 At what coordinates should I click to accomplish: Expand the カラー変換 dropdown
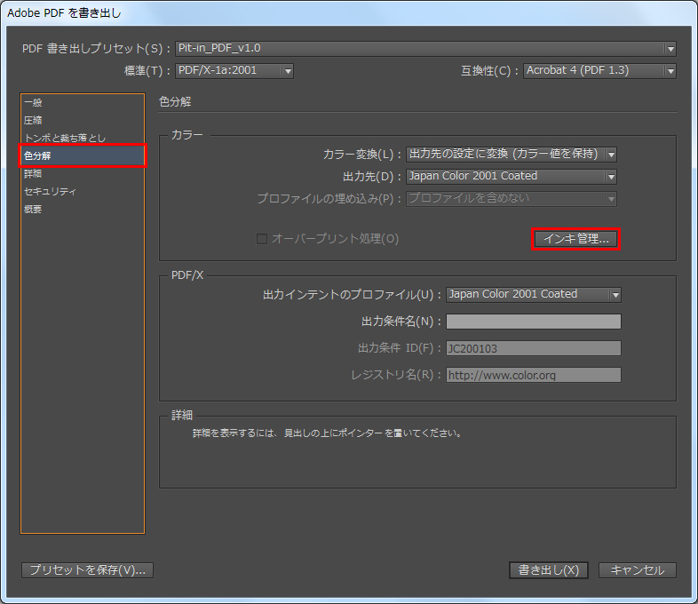click(511, 155)
